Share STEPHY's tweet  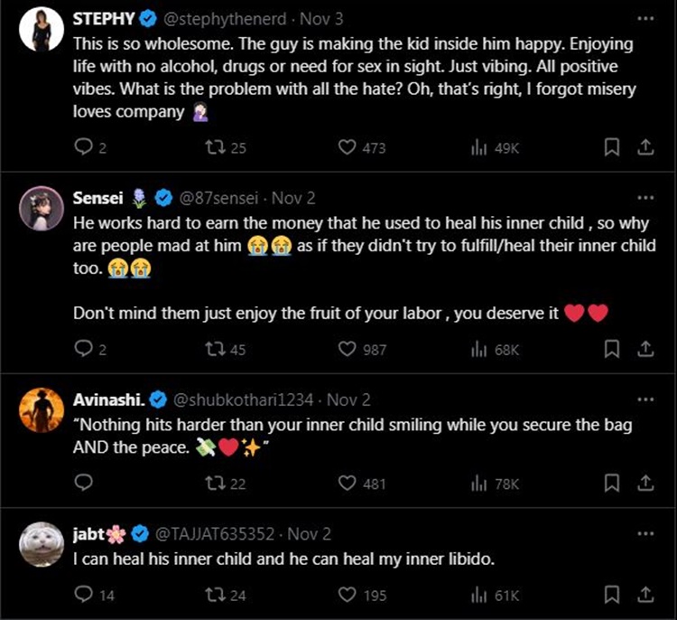645,148
